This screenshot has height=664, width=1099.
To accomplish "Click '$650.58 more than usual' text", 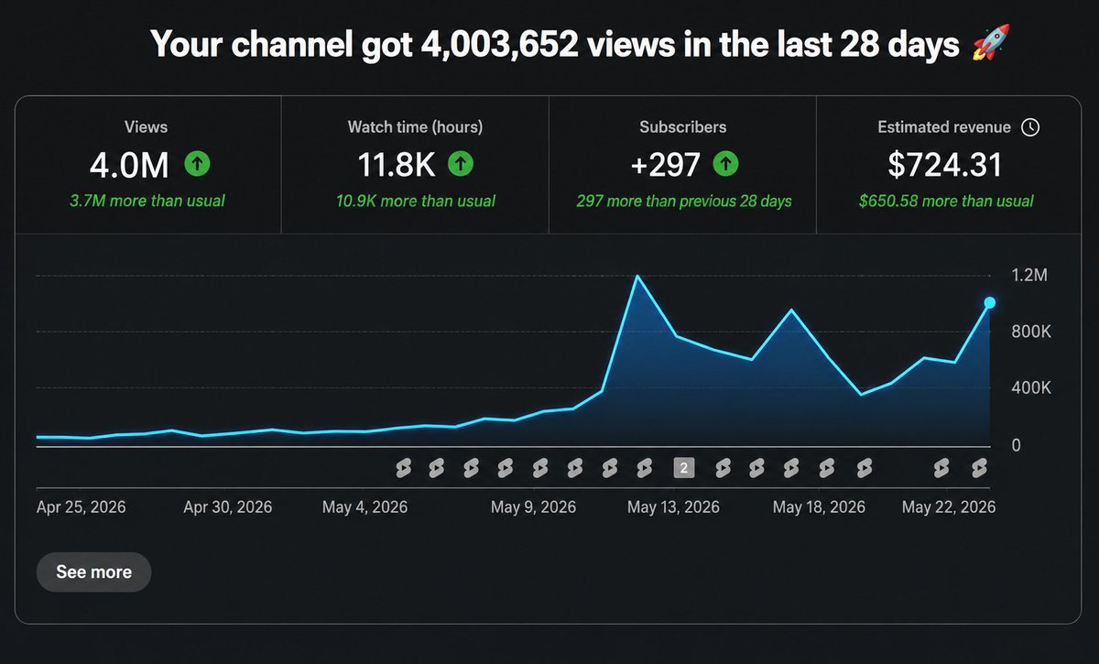I will click(946, 201).
